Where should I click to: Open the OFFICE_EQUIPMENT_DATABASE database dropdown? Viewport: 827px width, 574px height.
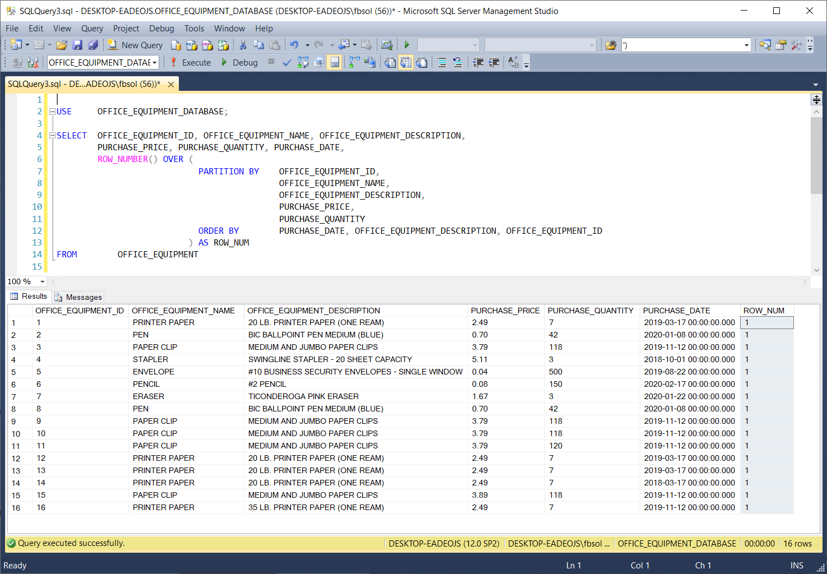coord(154,62)
